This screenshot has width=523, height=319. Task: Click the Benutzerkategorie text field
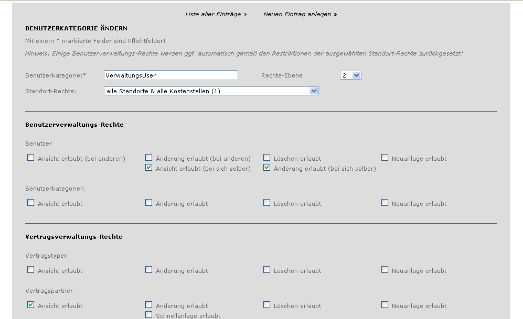point(171,75)
